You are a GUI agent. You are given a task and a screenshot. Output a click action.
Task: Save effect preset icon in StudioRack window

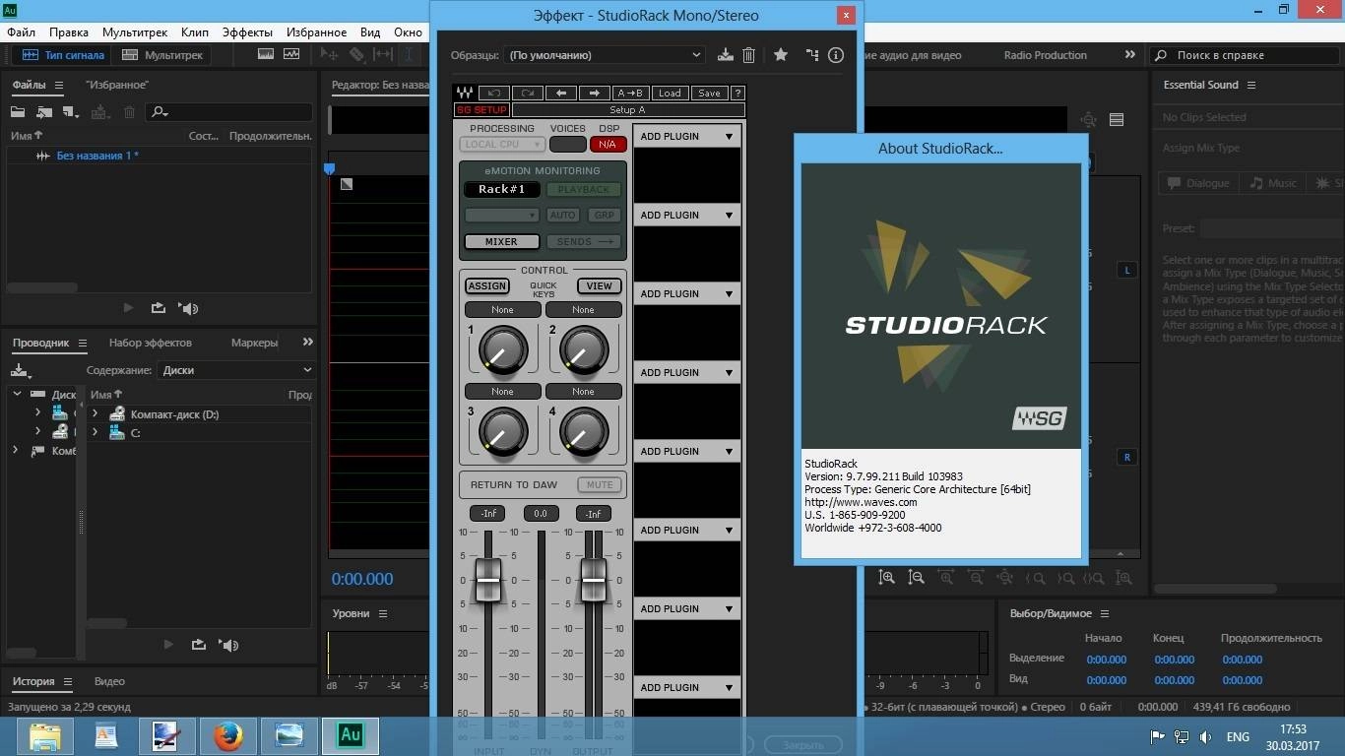pyautogui.click(x=726, y=55)
